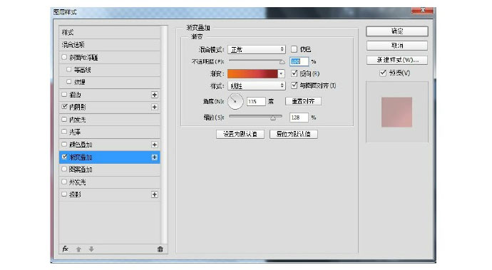
Task: Select the 光泽 effect row
Action: pyautogui.click(x=110, y=132)
